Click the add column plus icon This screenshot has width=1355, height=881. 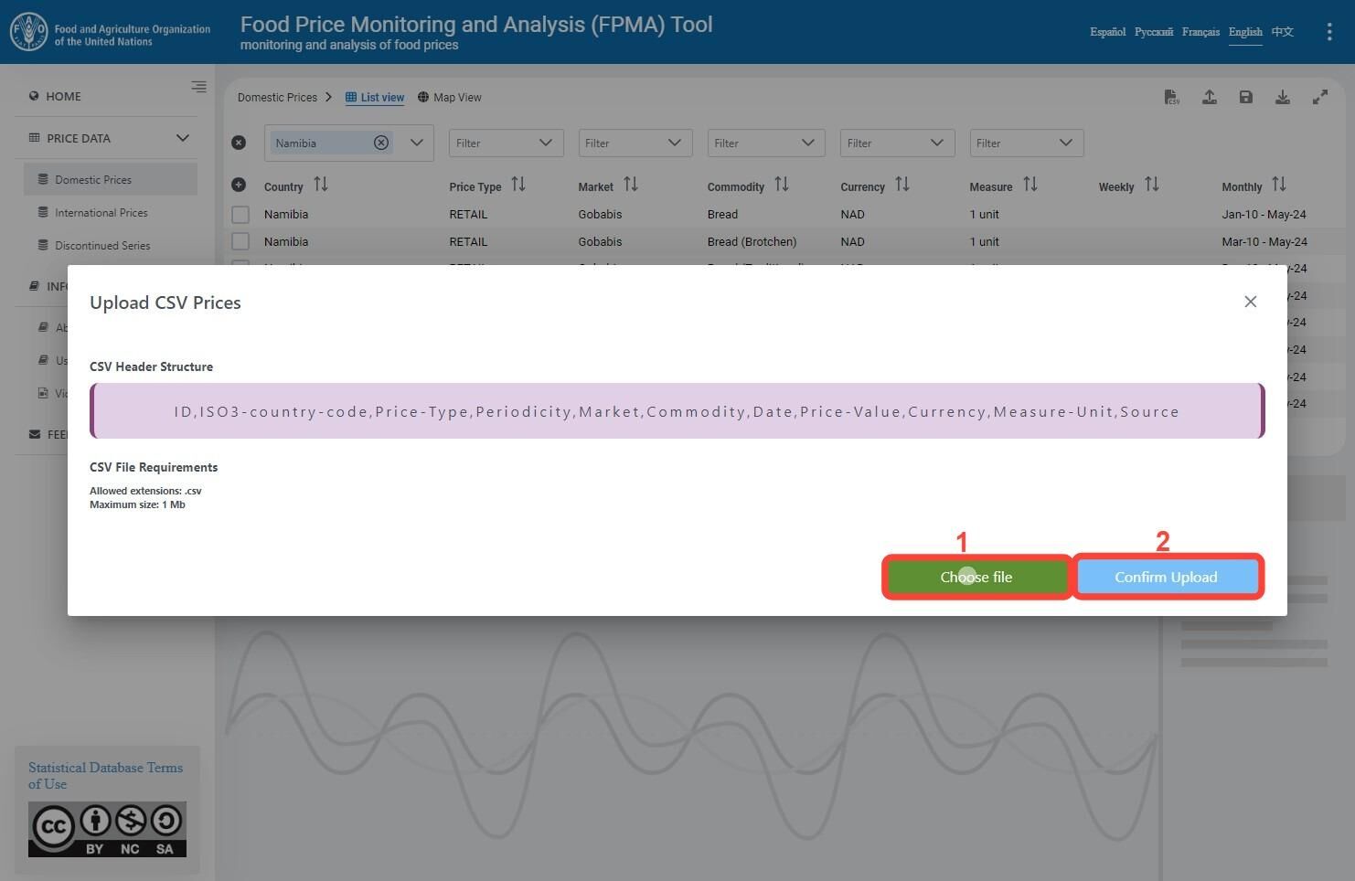[x=239, y=185]
